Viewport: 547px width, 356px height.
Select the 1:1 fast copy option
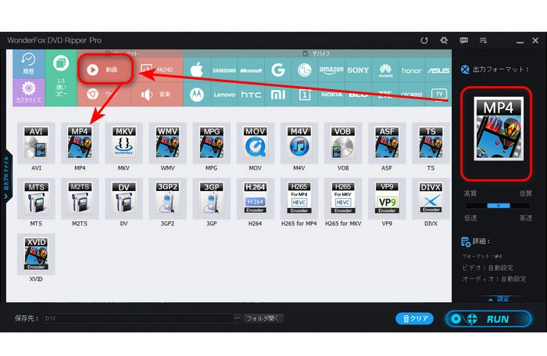(61, 77)
